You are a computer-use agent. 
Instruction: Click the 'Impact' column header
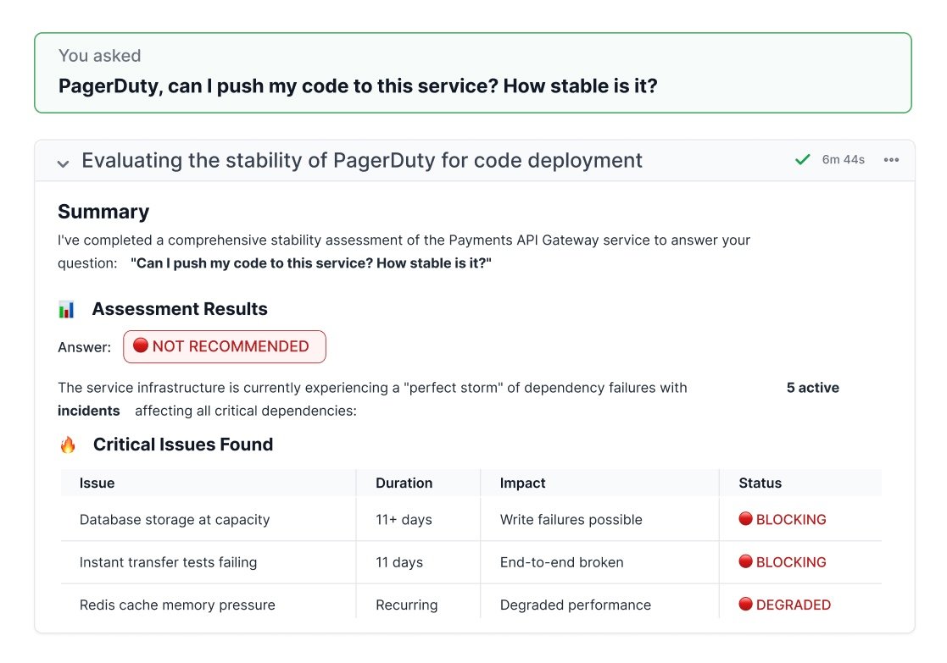522,483
